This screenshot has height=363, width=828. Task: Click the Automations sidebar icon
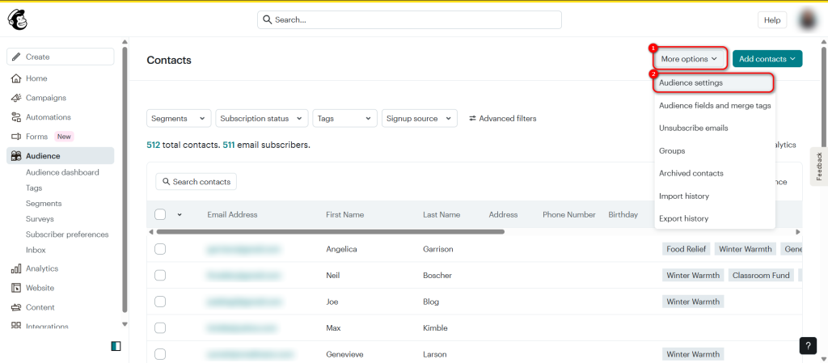16,117
